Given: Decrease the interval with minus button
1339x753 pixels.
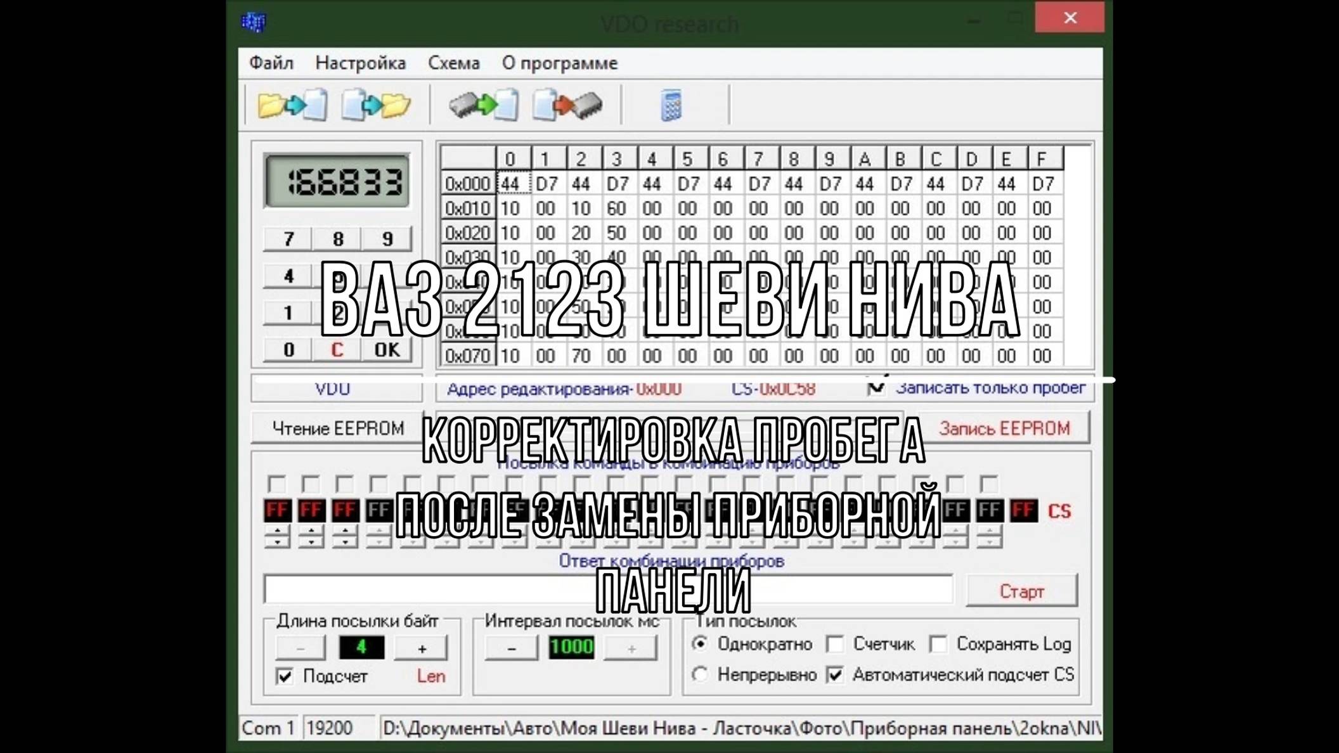Looking at the screenshot, I should coord(511,648).
